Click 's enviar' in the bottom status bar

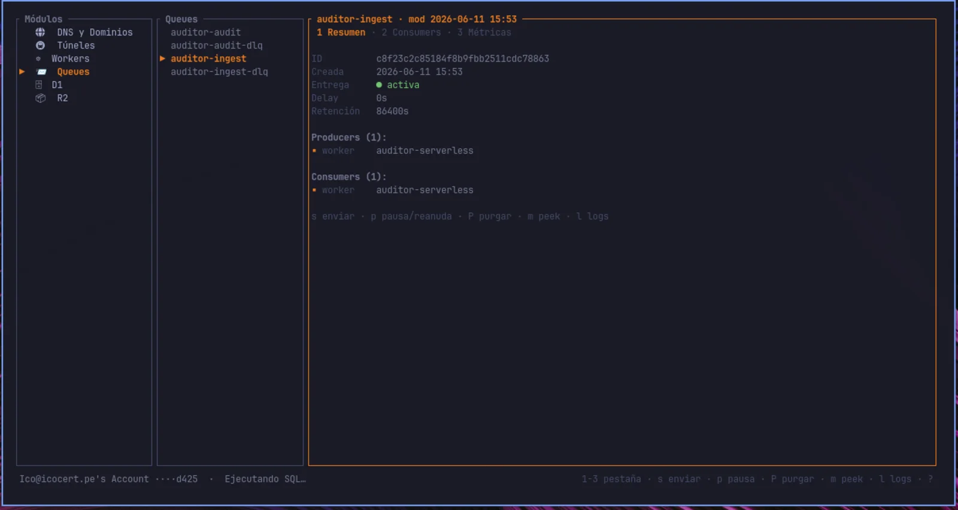[x=679, y=479]
